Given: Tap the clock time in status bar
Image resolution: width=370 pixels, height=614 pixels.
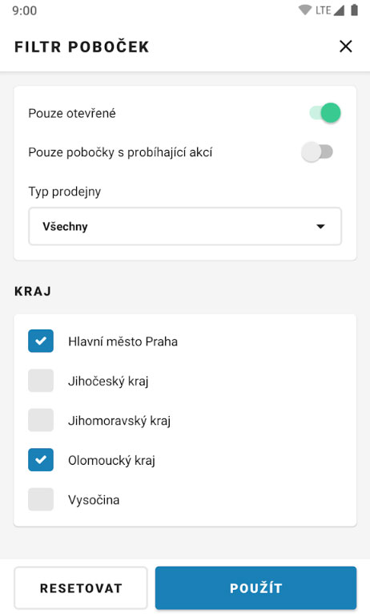Looking at the screenshot, I should [x=24, y=10].
